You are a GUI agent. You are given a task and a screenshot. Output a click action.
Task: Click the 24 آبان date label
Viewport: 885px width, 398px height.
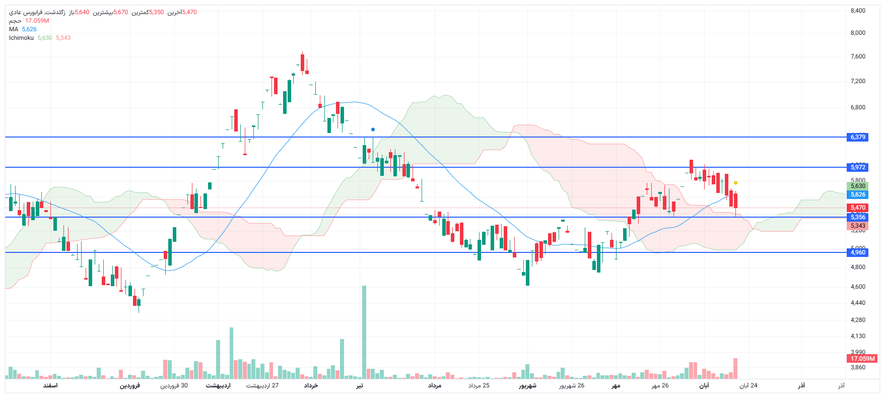point(748,385)
